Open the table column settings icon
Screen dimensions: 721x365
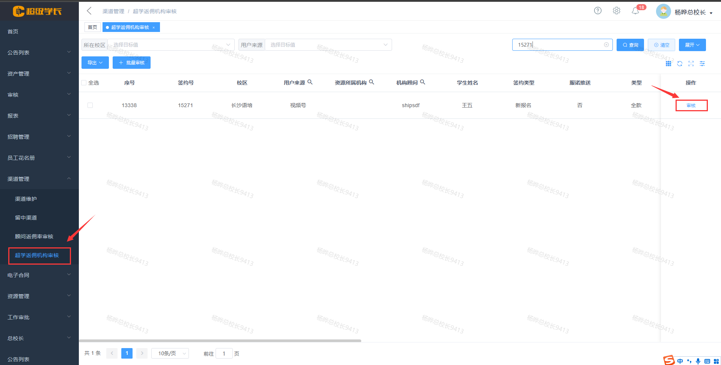coord(702,64)
